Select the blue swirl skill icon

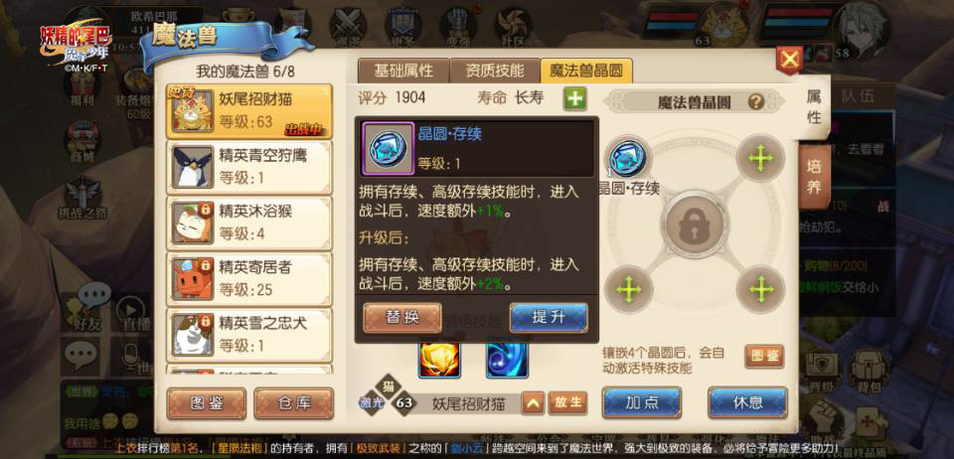507,360
